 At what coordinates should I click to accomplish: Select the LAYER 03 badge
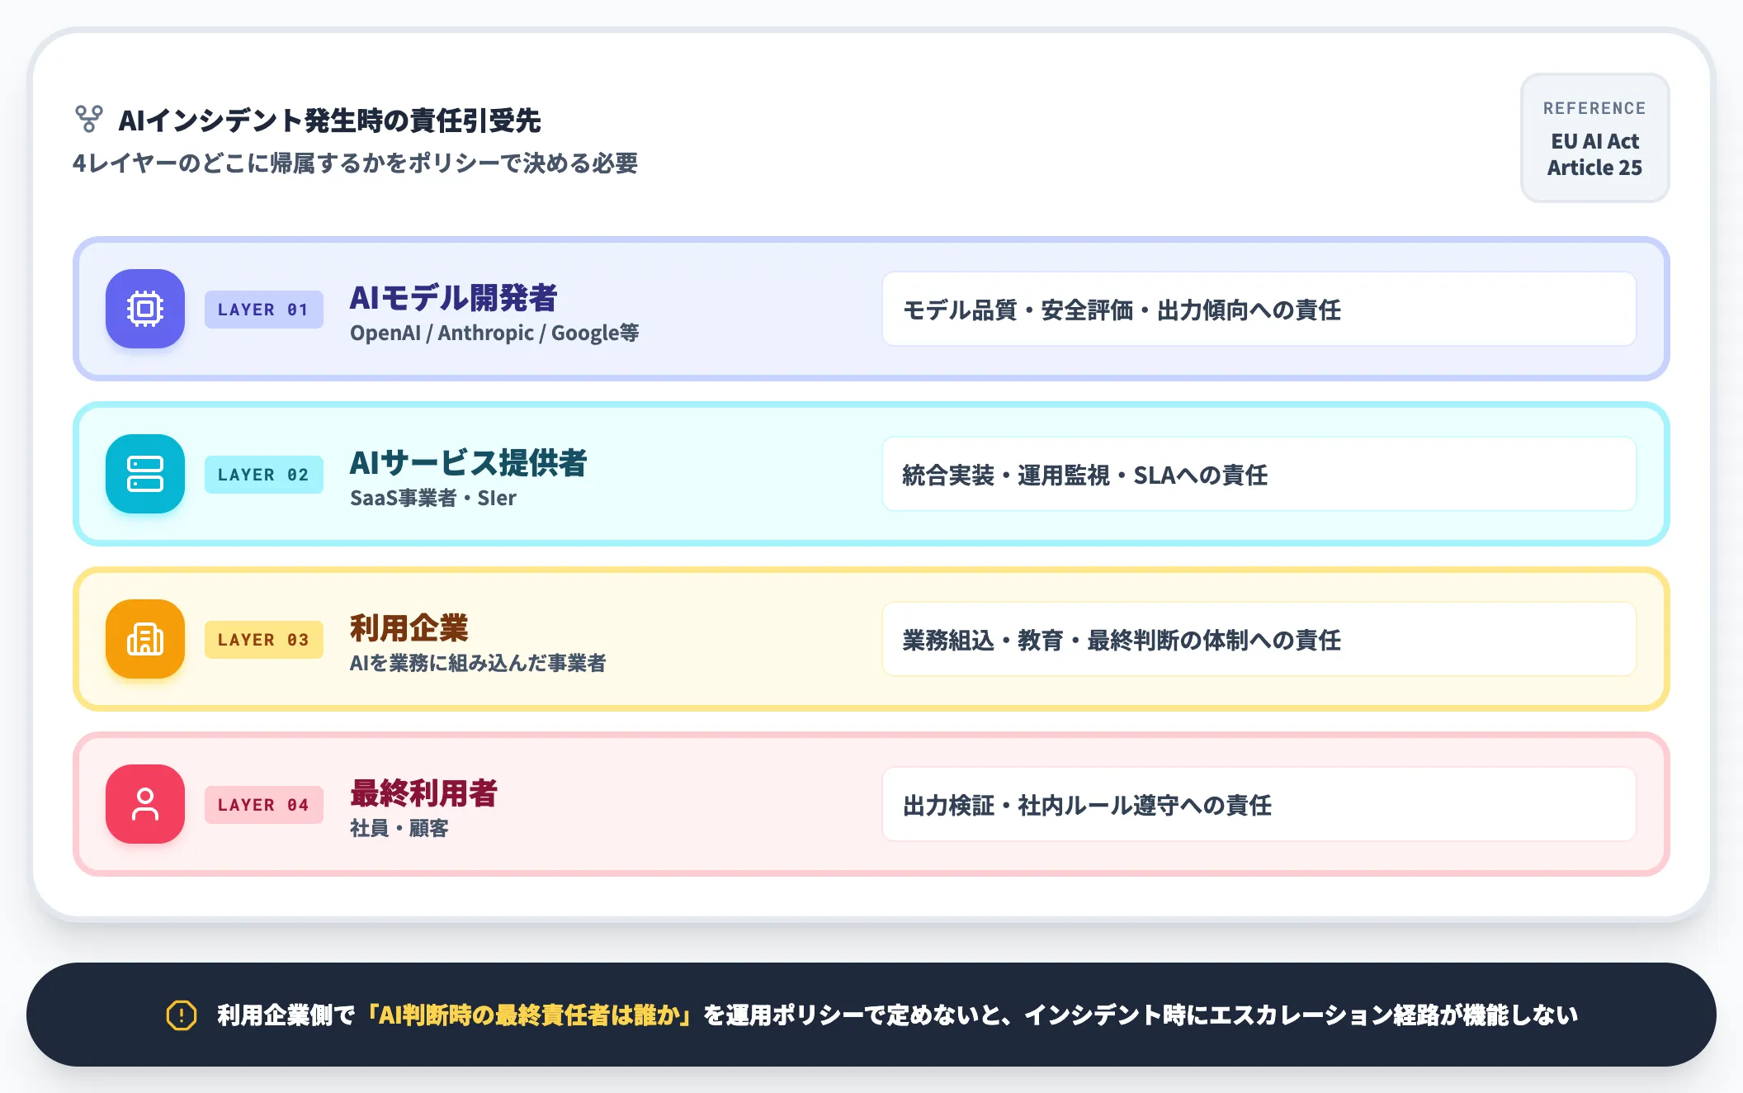click(264, 640)
